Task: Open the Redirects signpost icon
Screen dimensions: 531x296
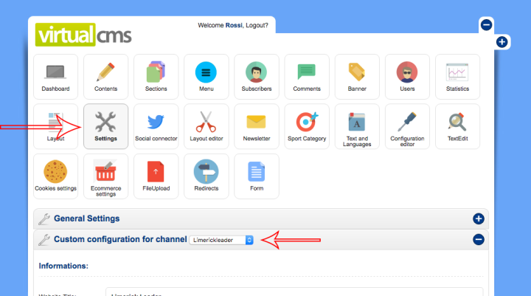Action: tap(206, 176)
